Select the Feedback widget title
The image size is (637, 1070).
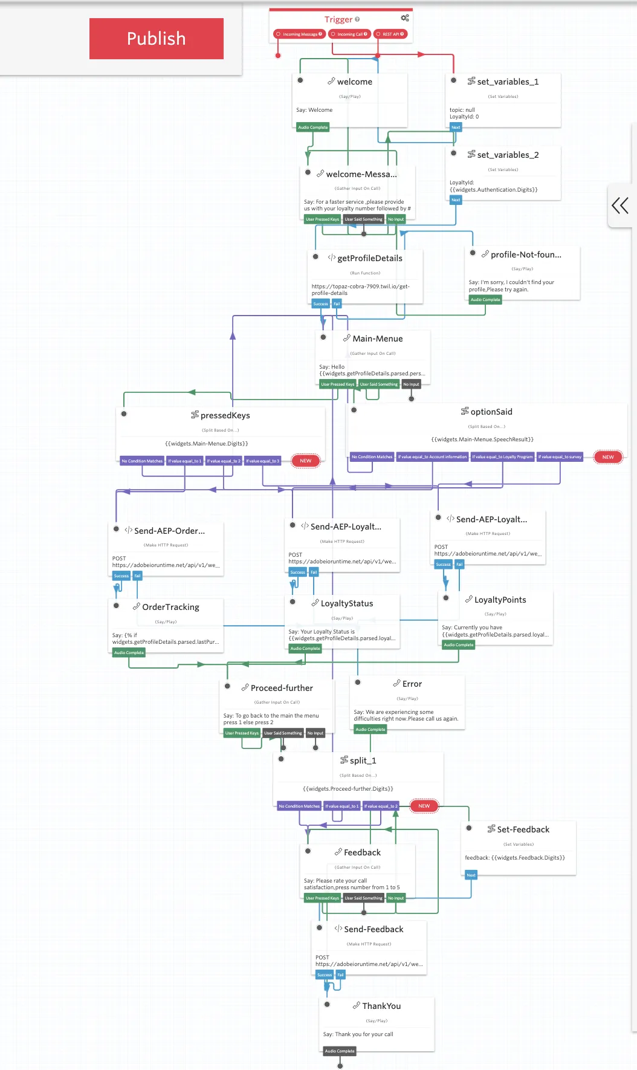pyautogui.click(x=362, y=852)
